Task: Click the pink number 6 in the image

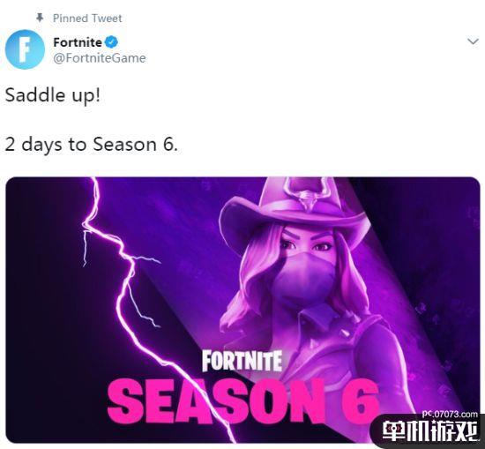Action: pos(360,400)
